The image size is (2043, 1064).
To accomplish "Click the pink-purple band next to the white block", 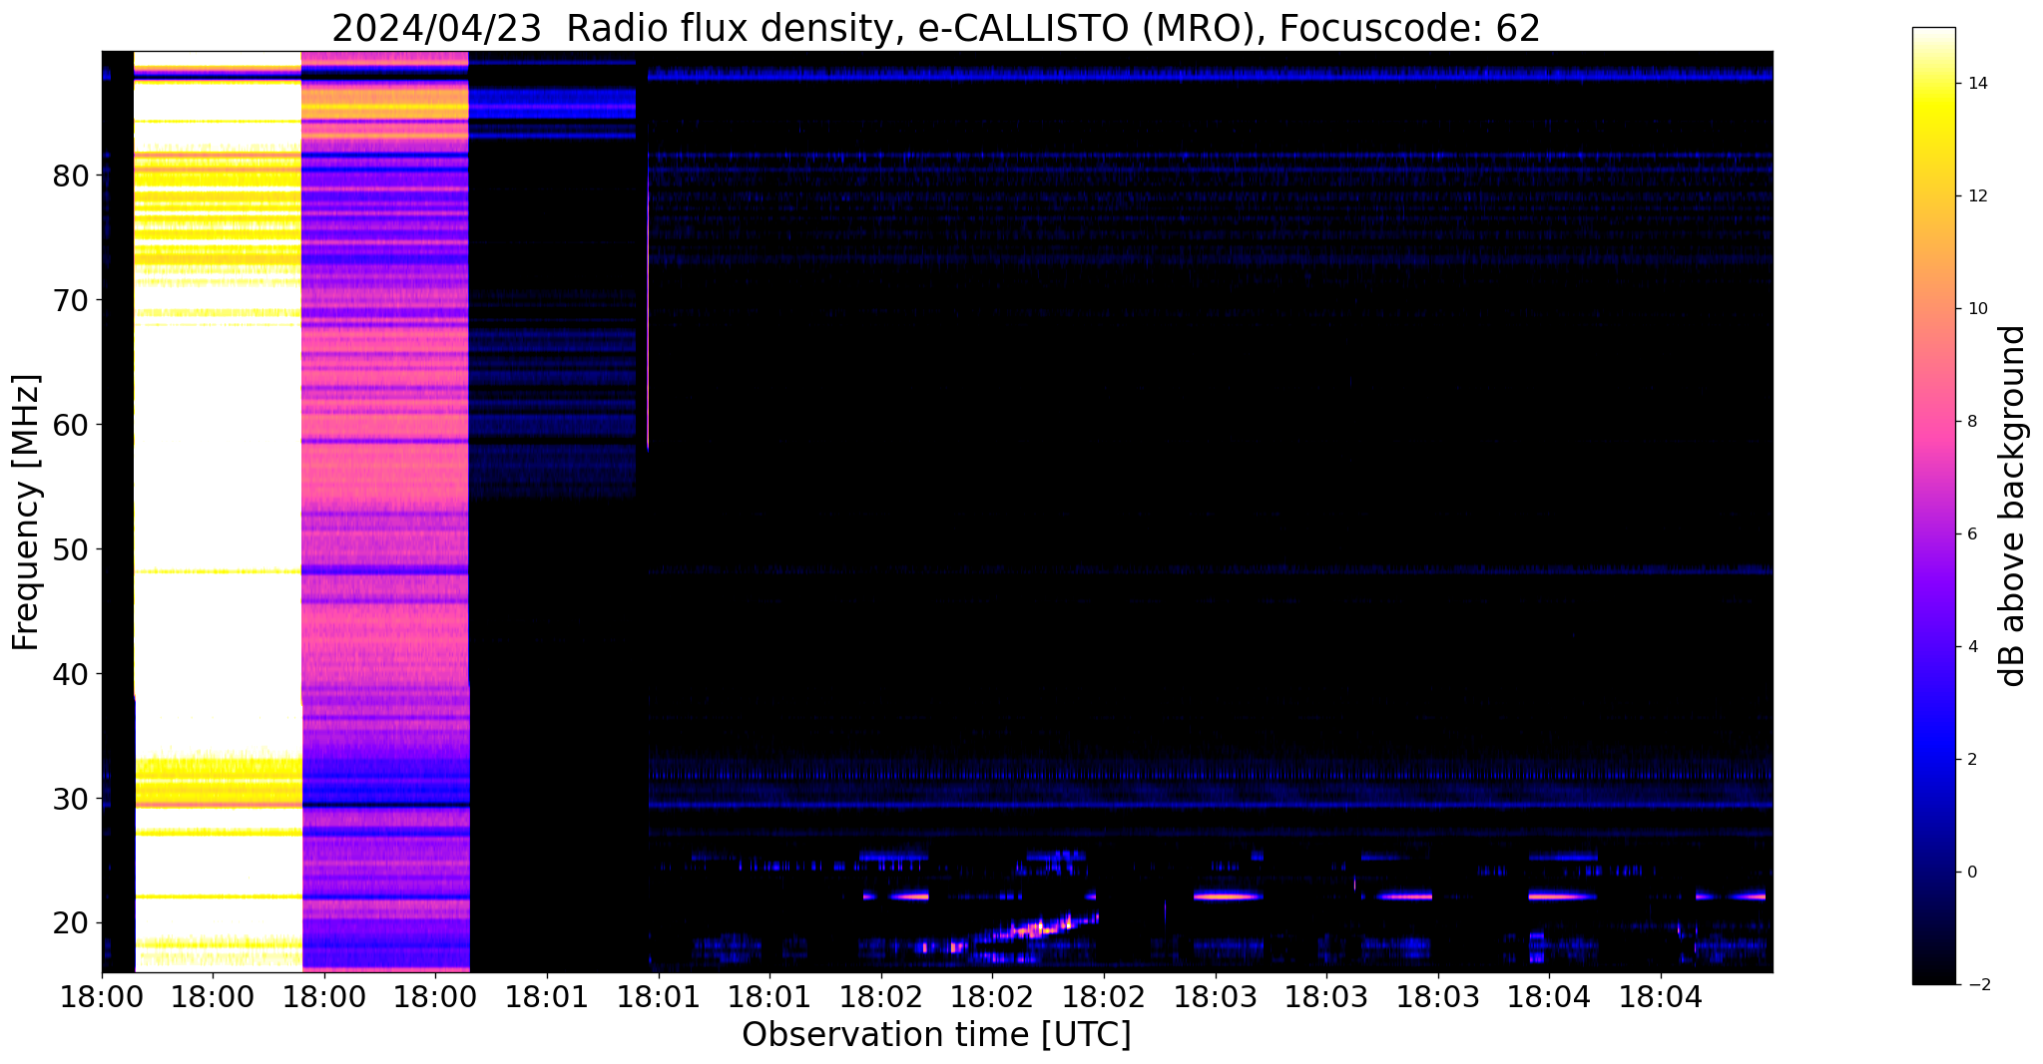I will 385,512.
